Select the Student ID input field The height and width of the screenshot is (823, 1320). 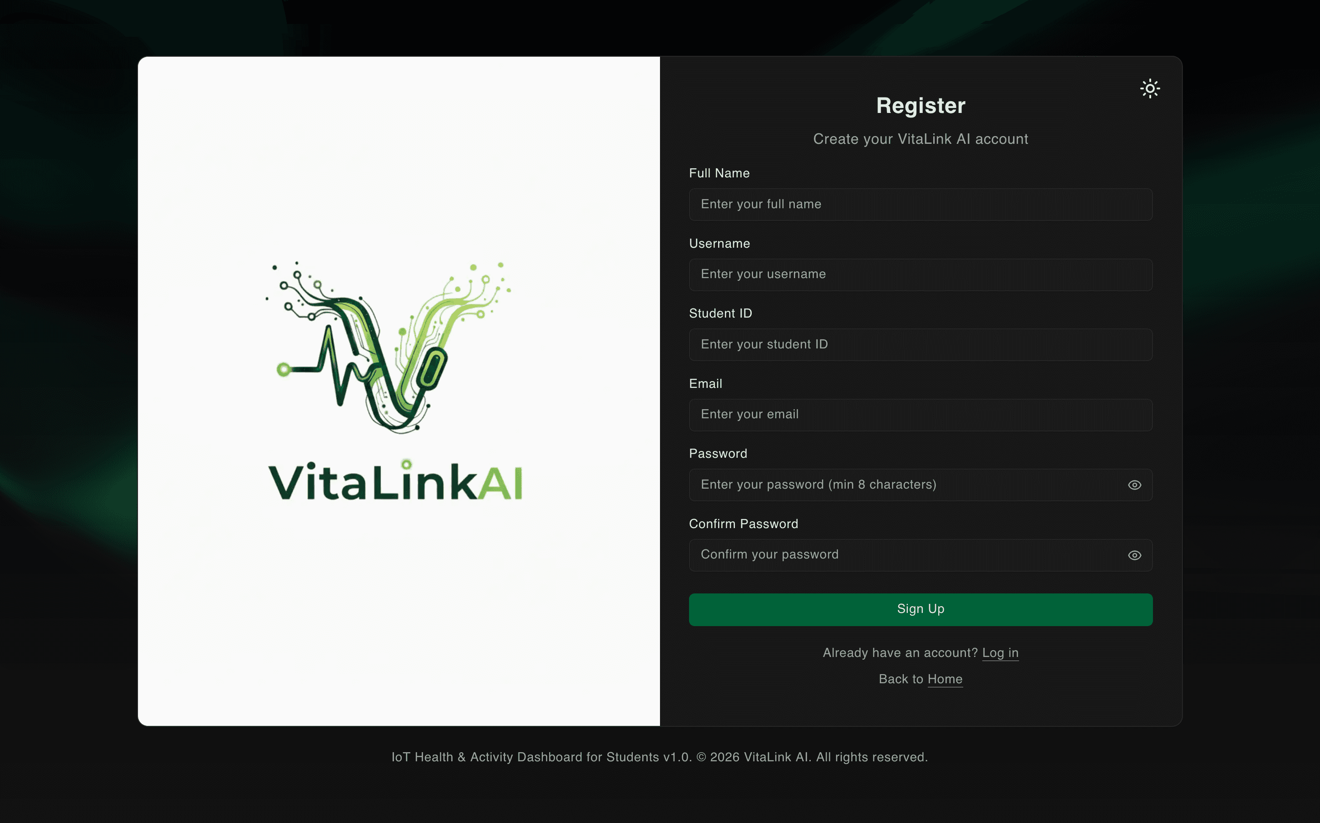pyautogui.click(x=920, y=344)
